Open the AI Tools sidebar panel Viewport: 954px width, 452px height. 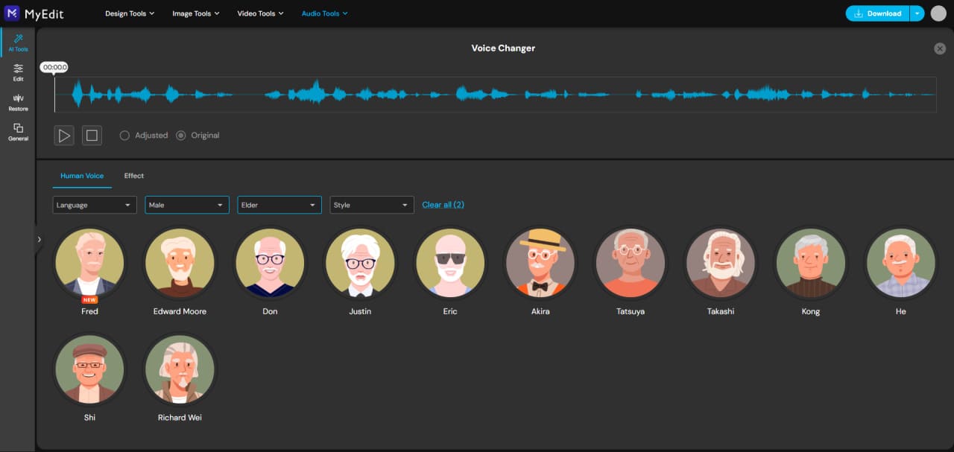tap(17, 42)
